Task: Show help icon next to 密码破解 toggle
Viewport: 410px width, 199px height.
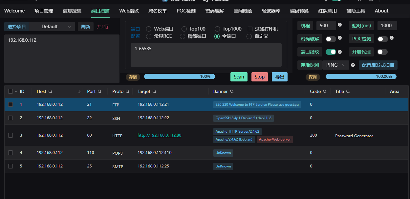Action: [340, 38]
